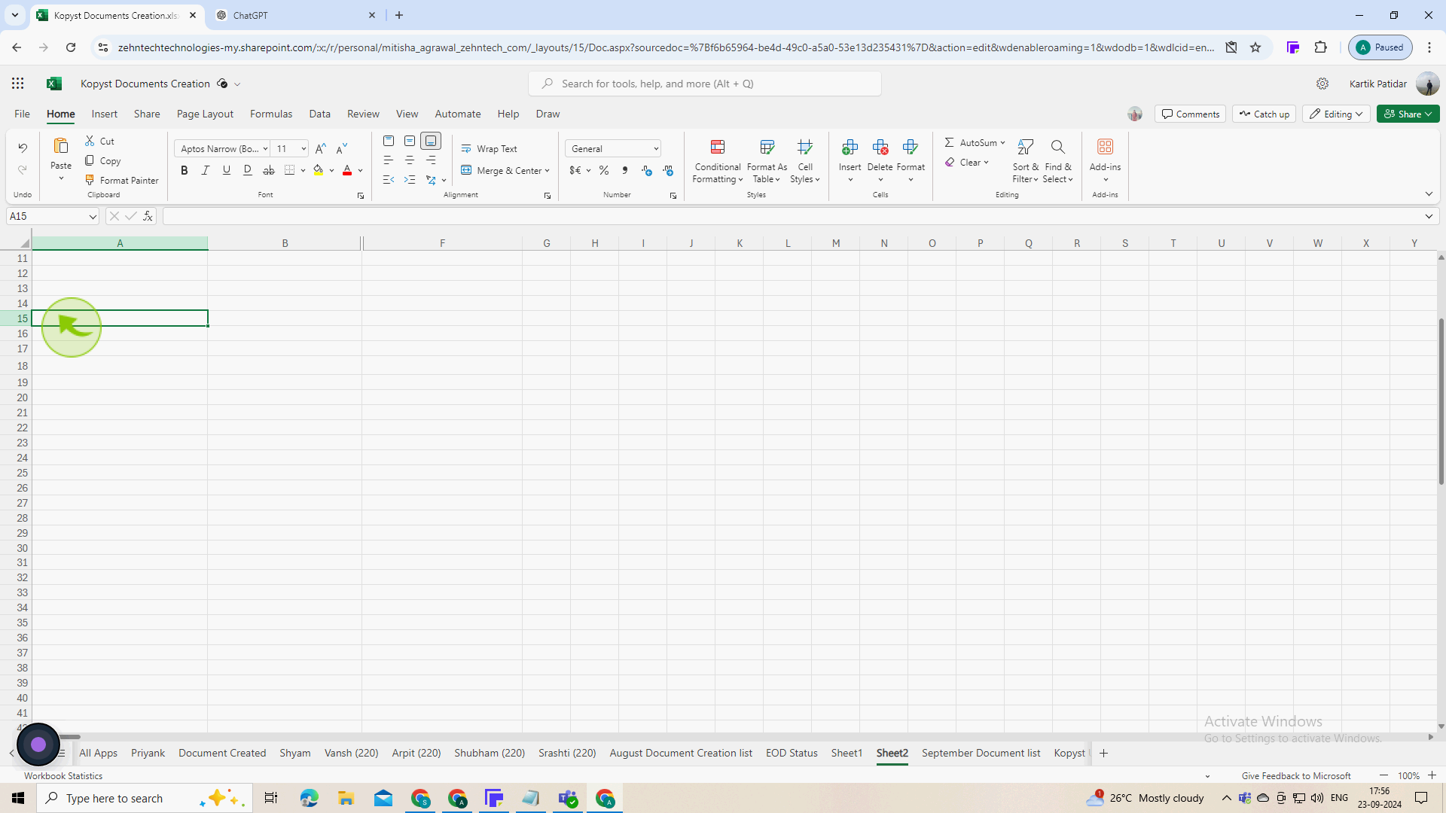The width and height of the screenshot is (1446, 813).
Task: Click the Delete cells icon
Action: pyautogui.click(x=880, y=147)
